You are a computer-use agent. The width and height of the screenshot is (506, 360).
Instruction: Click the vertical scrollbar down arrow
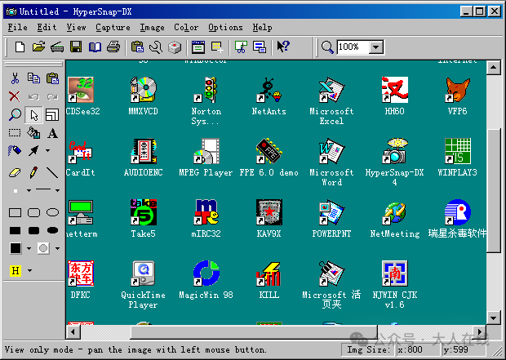click(x=493, y=318)
